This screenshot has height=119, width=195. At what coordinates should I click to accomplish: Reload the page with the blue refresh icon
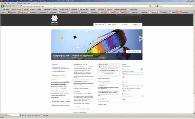pos(11,6)
